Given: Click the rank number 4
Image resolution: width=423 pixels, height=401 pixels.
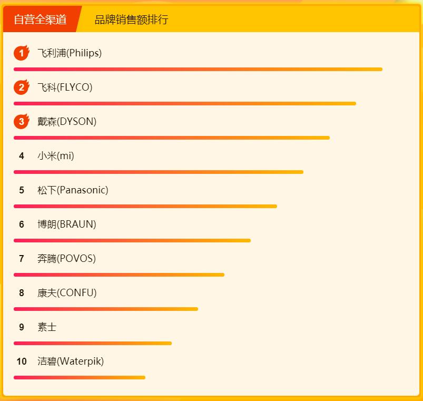Looking at the screenshot, I should tap(22, 156).
